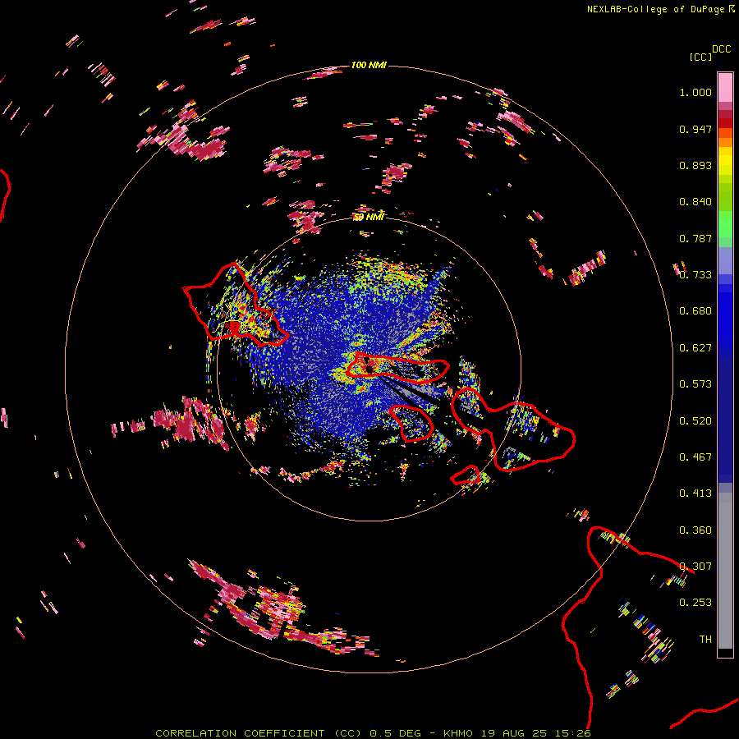Click the 0.893 scale value
The image size is (739, 739).
(695, 165)
